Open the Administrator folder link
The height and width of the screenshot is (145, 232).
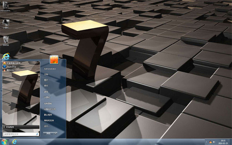[50, 69]
